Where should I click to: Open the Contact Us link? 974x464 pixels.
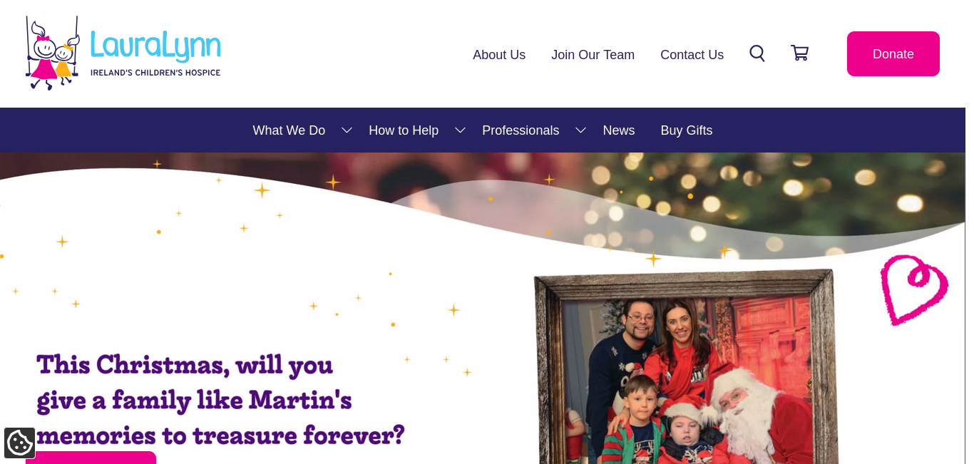click(x=692, y=55)
